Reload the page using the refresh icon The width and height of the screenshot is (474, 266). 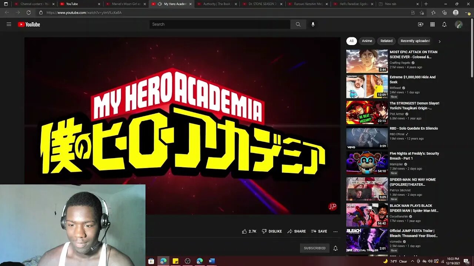point(29,13)
